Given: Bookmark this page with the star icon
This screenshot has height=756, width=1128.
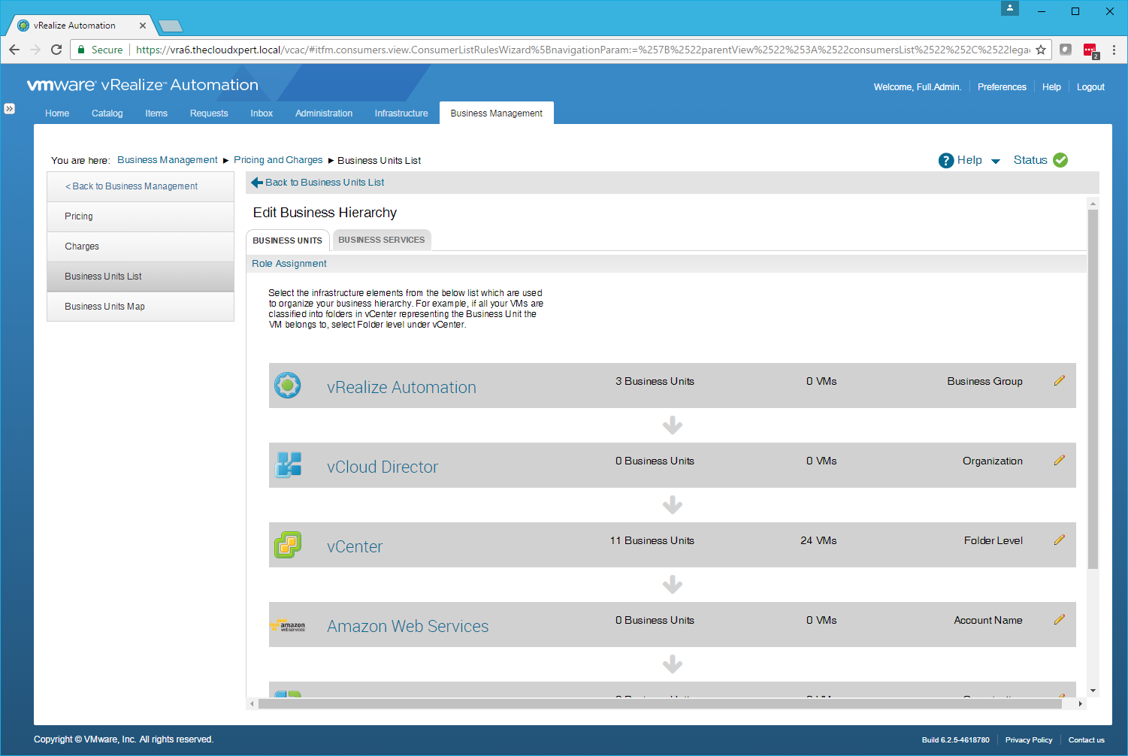Looking at the screenshot, I should (x=1041, y=50).
